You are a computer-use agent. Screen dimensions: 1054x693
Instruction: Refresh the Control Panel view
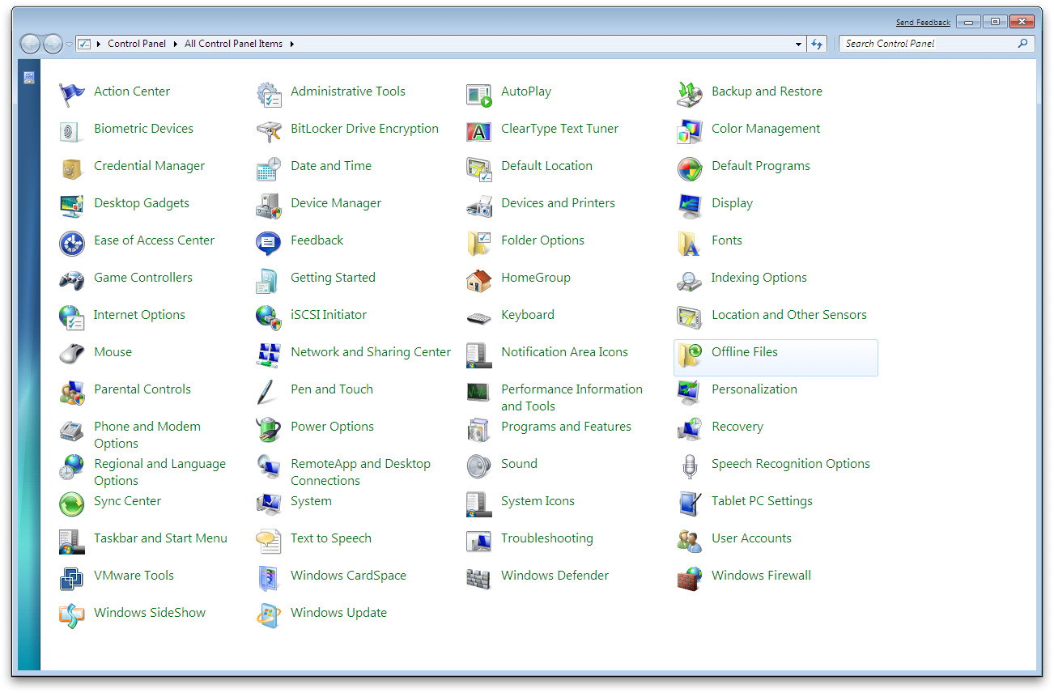point(817,44)
